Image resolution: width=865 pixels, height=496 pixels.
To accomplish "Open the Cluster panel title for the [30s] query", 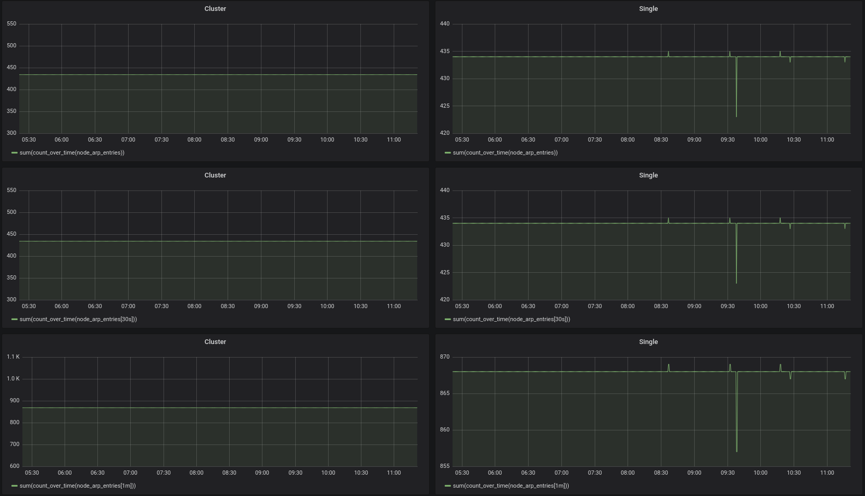I will pyautogui.click(x=215, y=175).
